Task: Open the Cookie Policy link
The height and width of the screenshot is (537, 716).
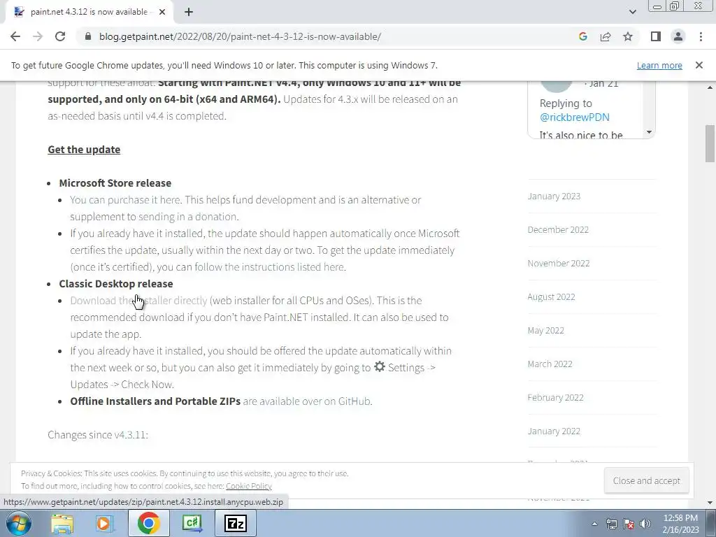Action: click(x=248, y=487)
